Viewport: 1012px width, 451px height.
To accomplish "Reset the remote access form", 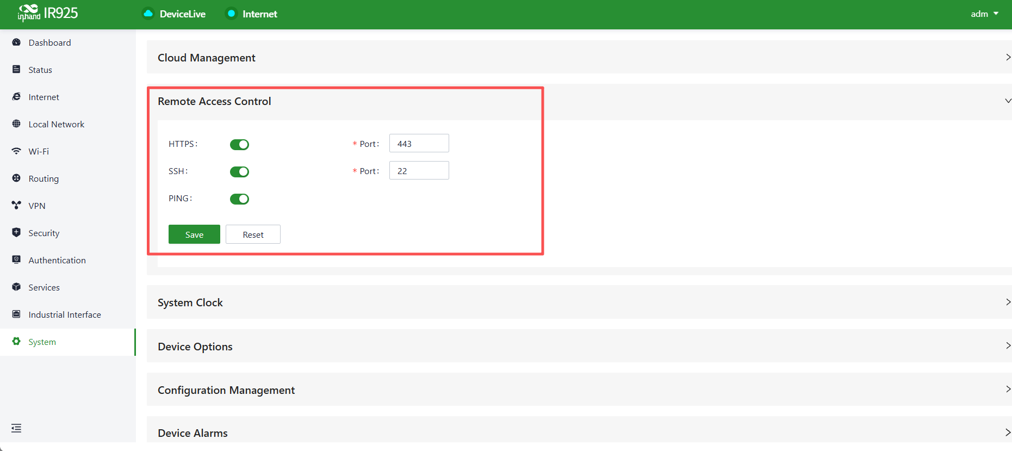I will (x=253, y=234).
